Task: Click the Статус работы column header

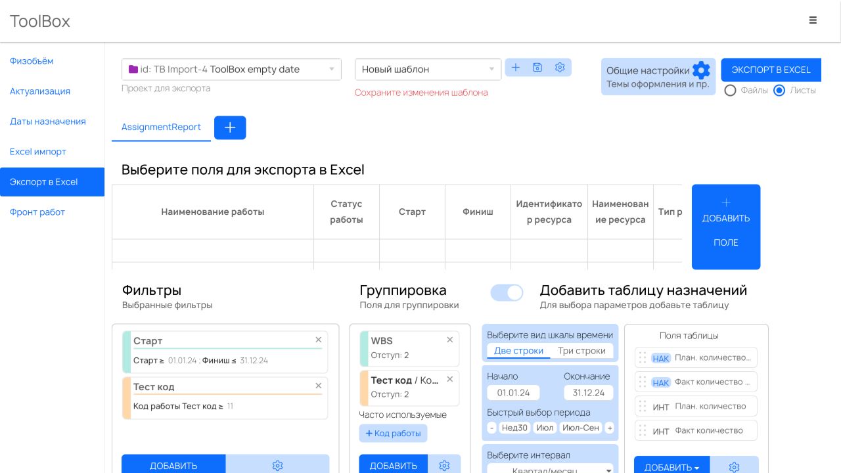Action: pos(346,212)
